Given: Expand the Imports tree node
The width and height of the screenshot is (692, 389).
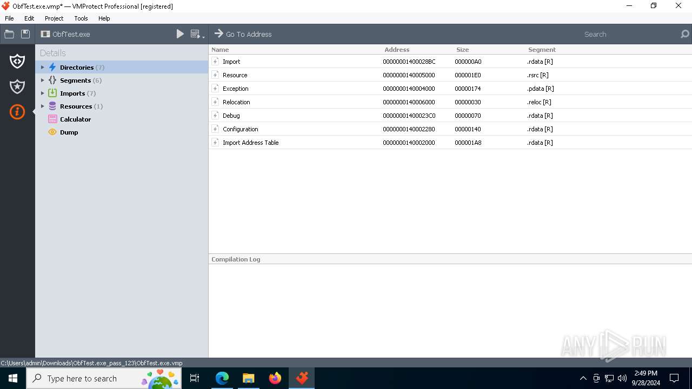Looking at the screenshot, I should (x=43, y=93).
